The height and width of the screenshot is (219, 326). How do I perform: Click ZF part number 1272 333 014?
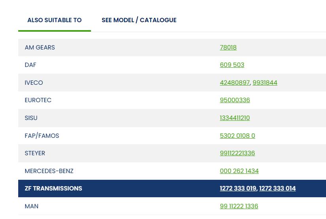[277, 189]
